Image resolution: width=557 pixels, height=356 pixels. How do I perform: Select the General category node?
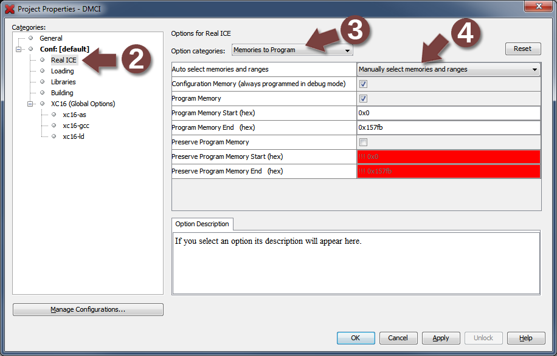[50, 38]
